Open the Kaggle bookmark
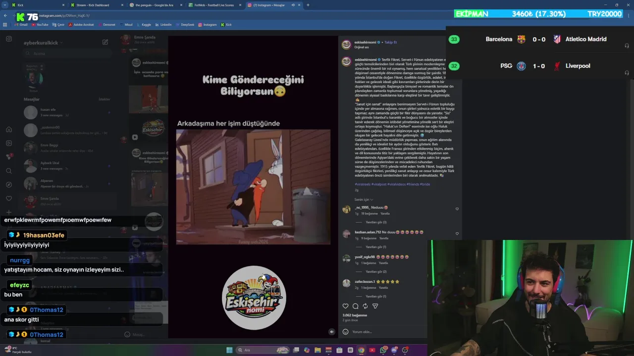 click(144, 24)
